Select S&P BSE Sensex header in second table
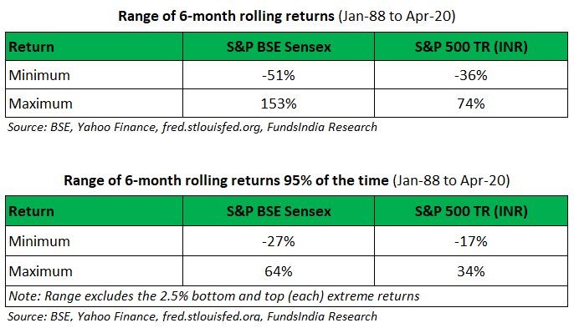This screenshot has width=574, height=328. pos(279,211)
